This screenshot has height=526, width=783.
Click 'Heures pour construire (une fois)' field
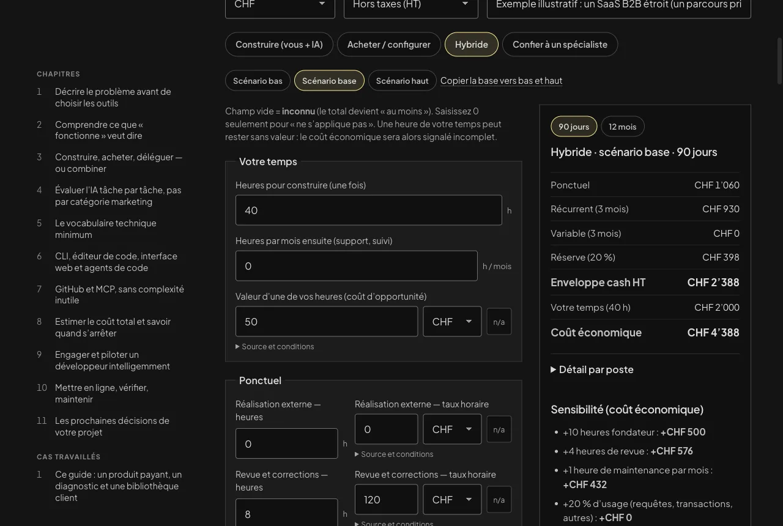369,210
